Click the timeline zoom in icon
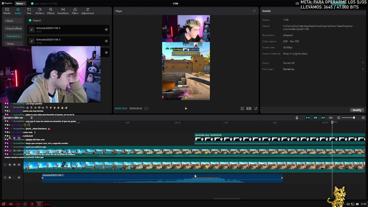 point(363,118)
